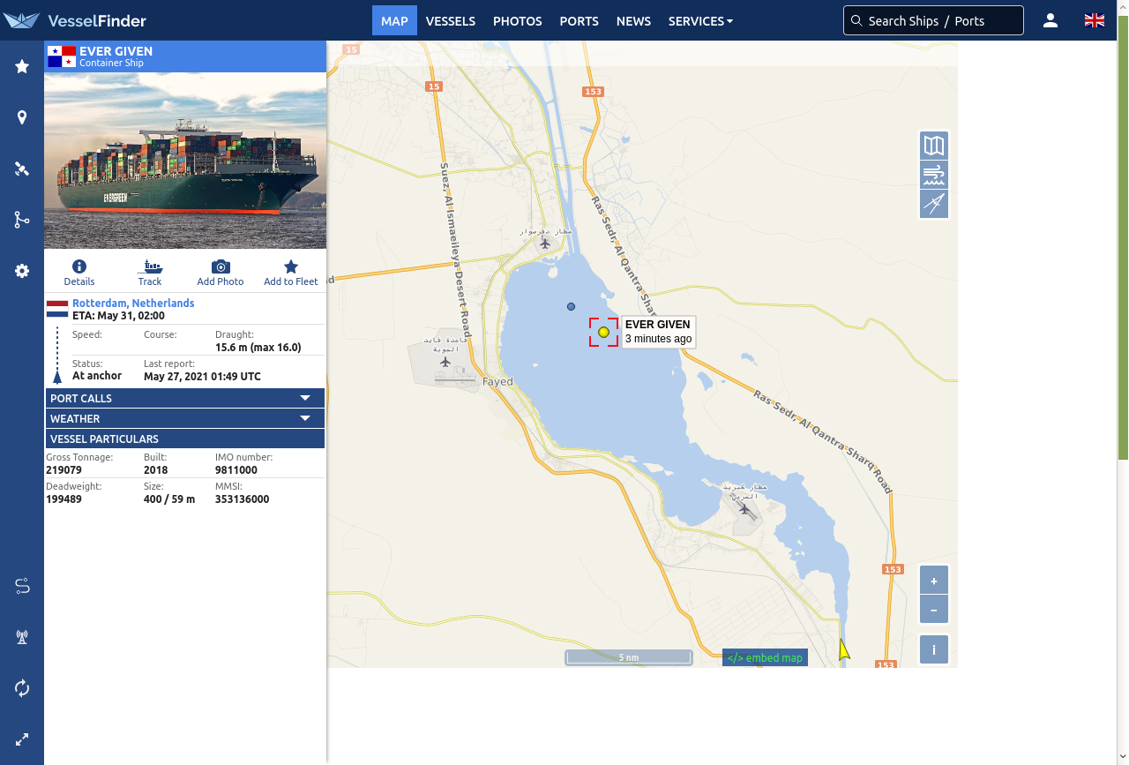Click the satellite sidebar icon
Screen dimensions: 1129x765
pos(22,169)
